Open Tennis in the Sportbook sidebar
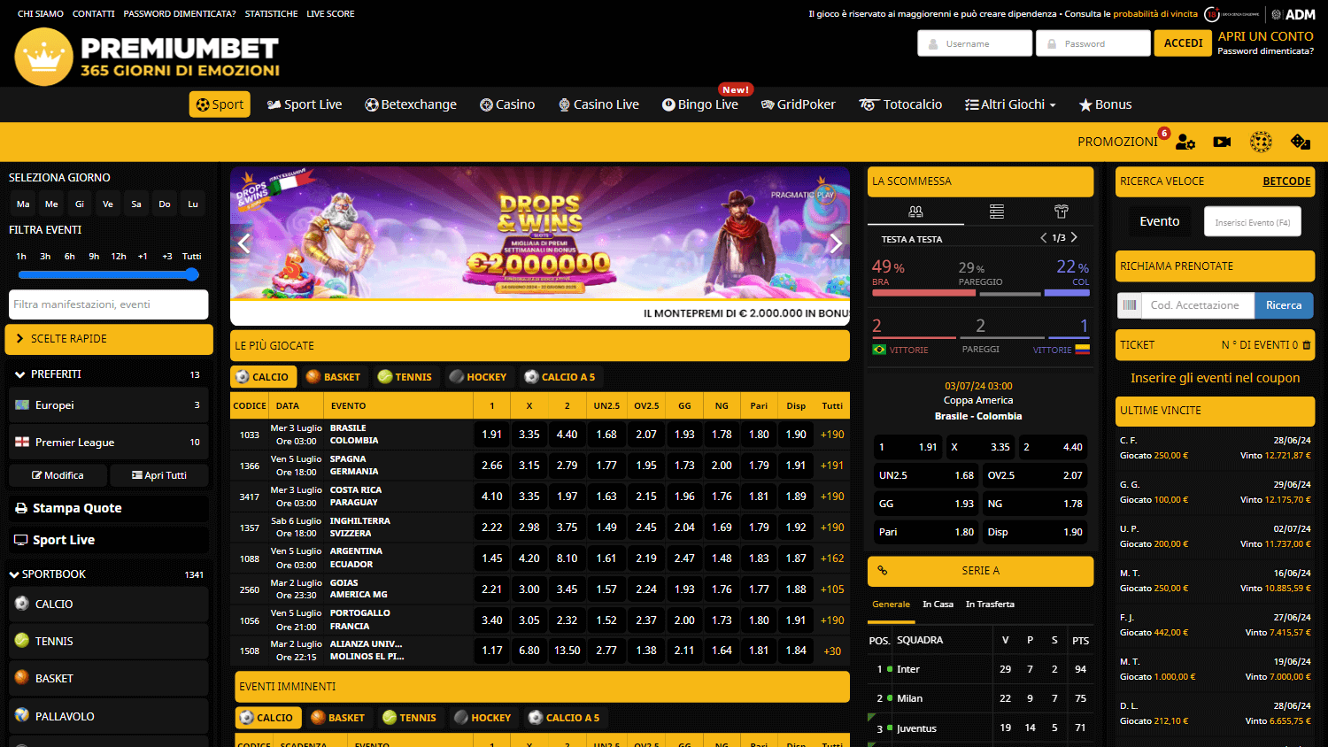1328x747 pixels. click(109, 641)
